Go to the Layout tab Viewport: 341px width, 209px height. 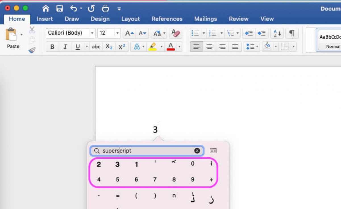coord(130,19)
